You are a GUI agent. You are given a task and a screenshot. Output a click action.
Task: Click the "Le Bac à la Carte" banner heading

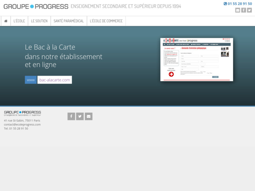(50, 47)
